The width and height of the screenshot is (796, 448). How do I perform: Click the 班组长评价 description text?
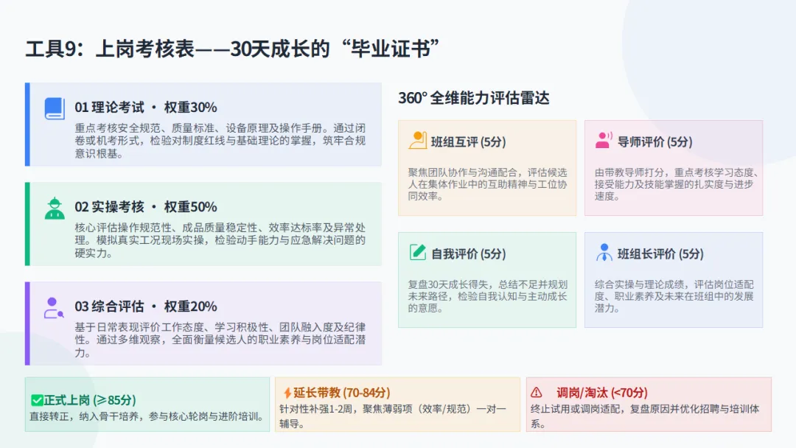674,296
